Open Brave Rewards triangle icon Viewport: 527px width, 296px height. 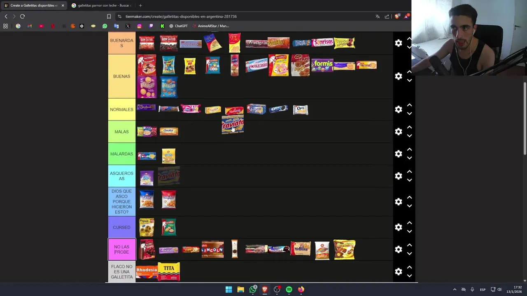(x=407, y=16)
